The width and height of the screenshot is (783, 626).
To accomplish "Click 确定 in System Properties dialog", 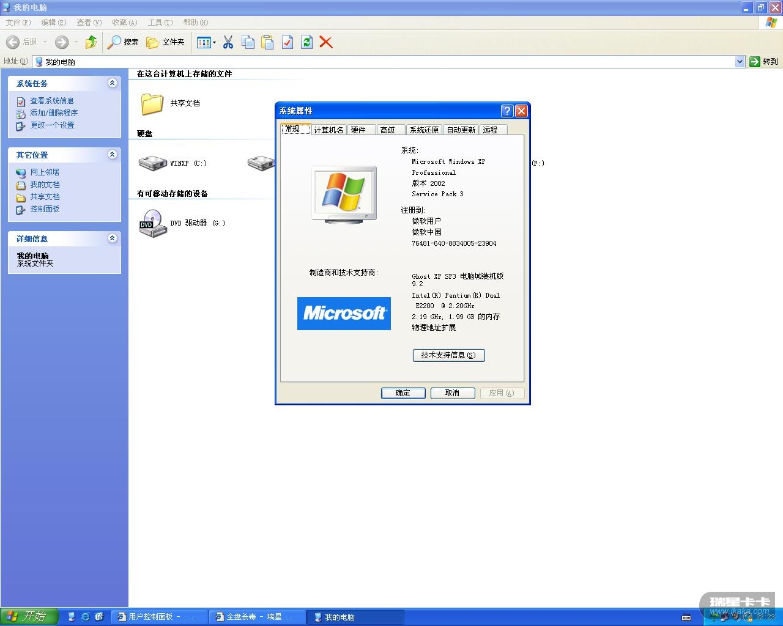I will click(x=403, y=393).
